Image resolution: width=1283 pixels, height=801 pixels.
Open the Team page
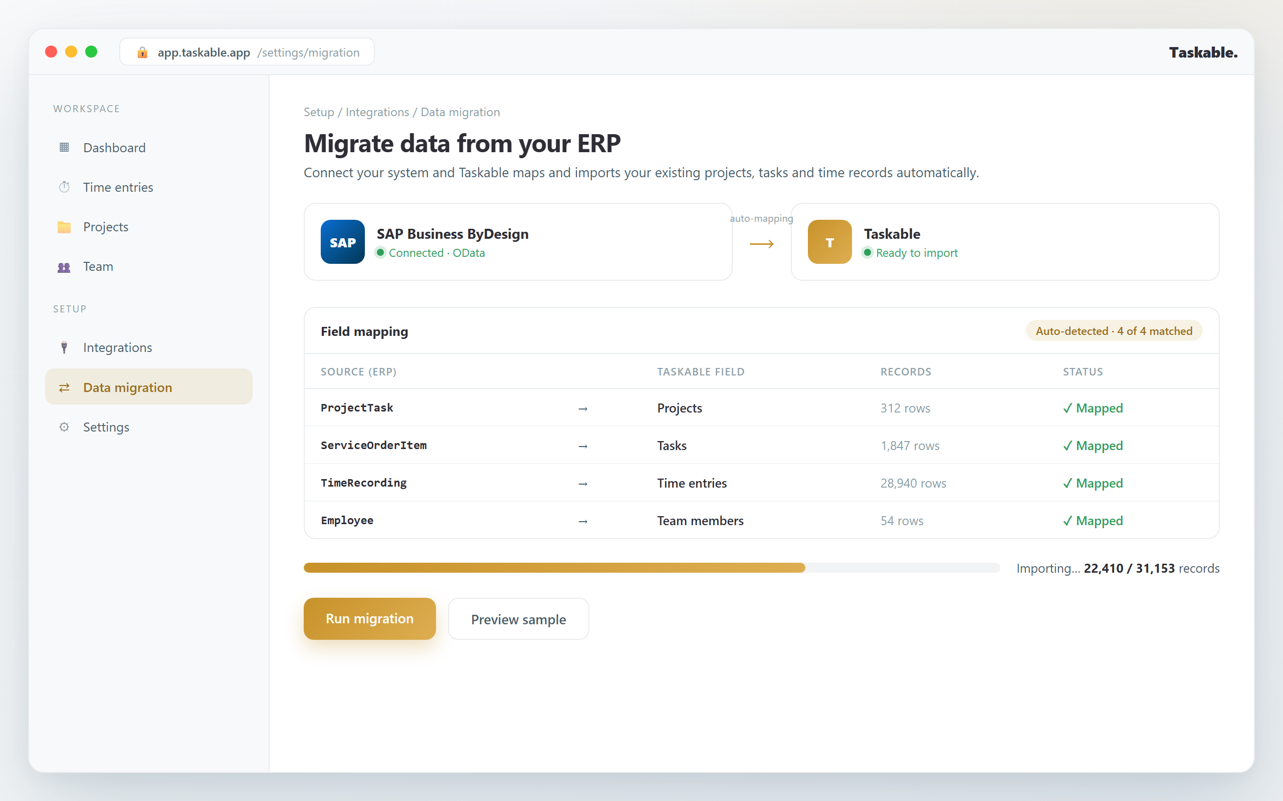point(148,266)
